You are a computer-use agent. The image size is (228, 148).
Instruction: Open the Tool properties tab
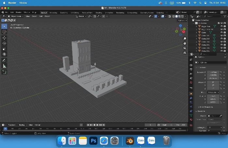(191, 60)
